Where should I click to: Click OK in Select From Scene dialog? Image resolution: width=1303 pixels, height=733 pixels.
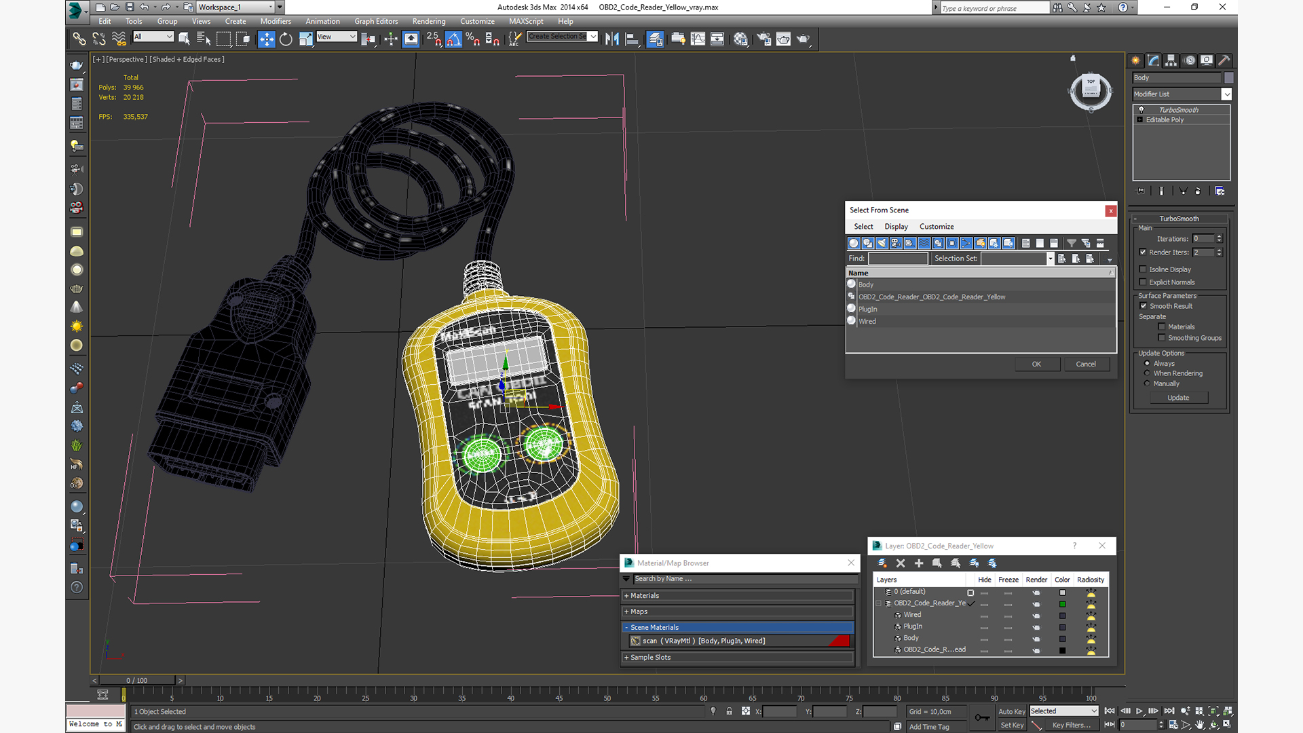(x=1036, y=364)
